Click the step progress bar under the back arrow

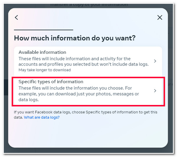(43, 30)
